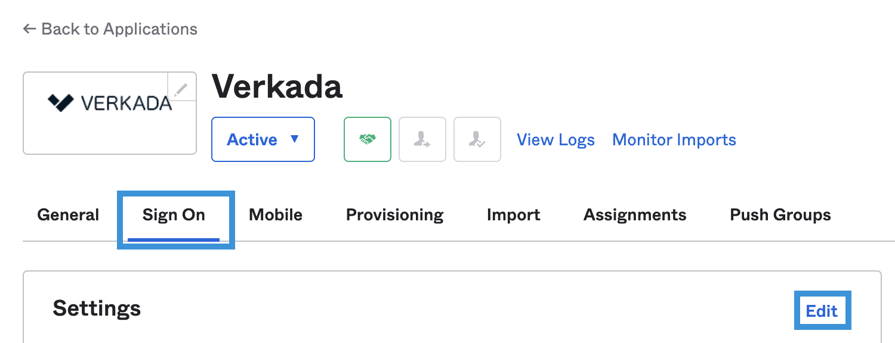
Task: Click the grayed user-with-checkmark icon
Action: tap(477, 139)
